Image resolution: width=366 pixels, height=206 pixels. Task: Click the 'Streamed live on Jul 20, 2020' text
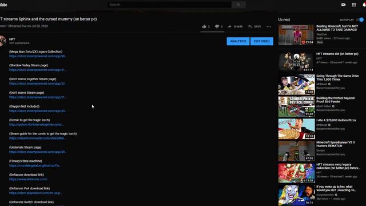[x=28, y=26]
